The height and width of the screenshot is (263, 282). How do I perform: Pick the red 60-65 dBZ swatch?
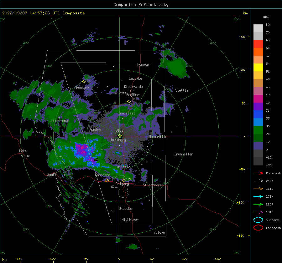(x=258, y=44)
